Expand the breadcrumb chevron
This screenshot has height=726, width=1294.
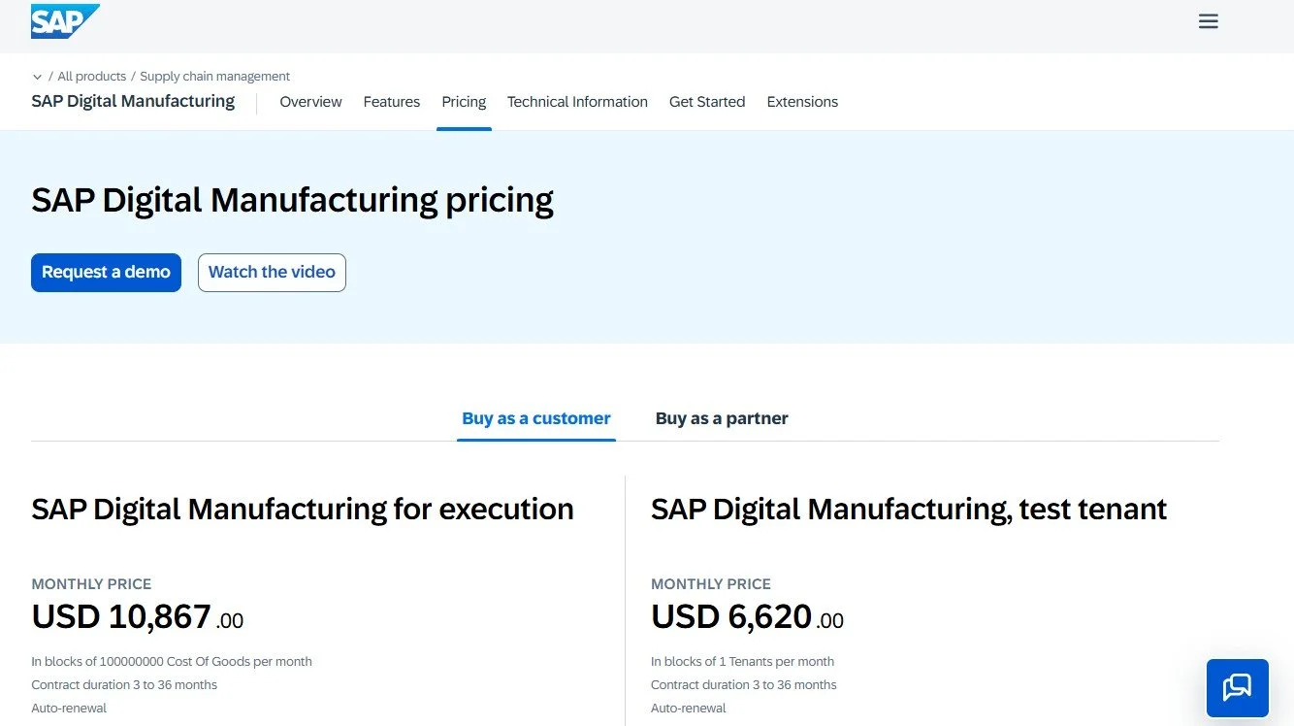click(x=37, y=77)
